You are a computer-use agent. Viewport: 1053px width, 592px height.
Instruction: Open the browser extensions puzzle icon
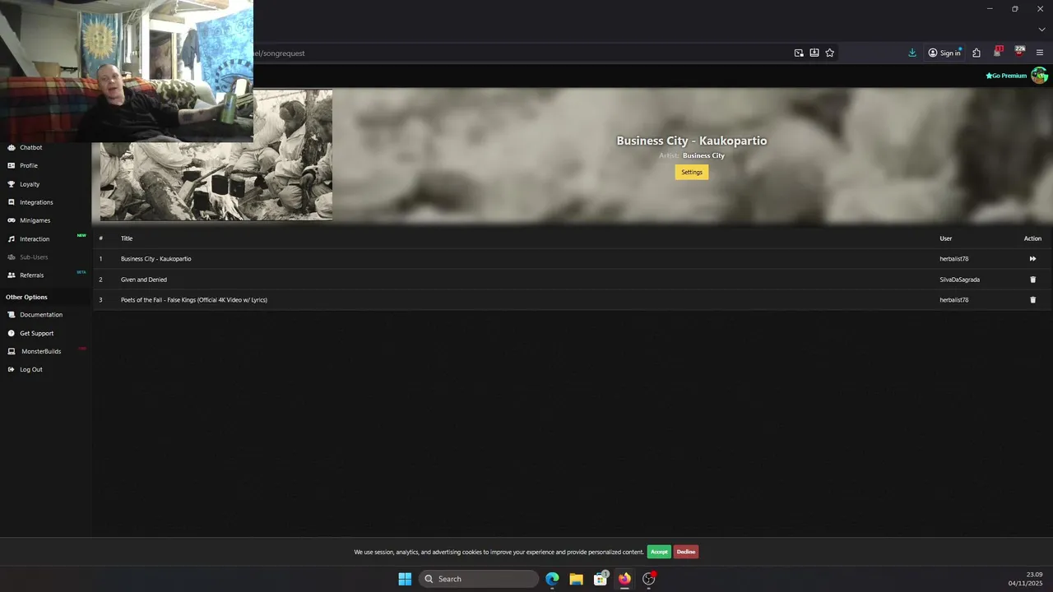click(976, 53)
